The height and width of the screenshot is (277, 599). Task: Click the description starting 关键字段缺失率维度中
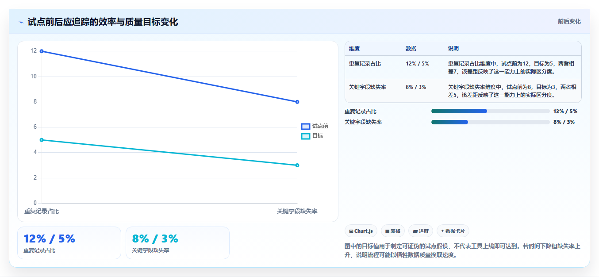tap(512, 91)
